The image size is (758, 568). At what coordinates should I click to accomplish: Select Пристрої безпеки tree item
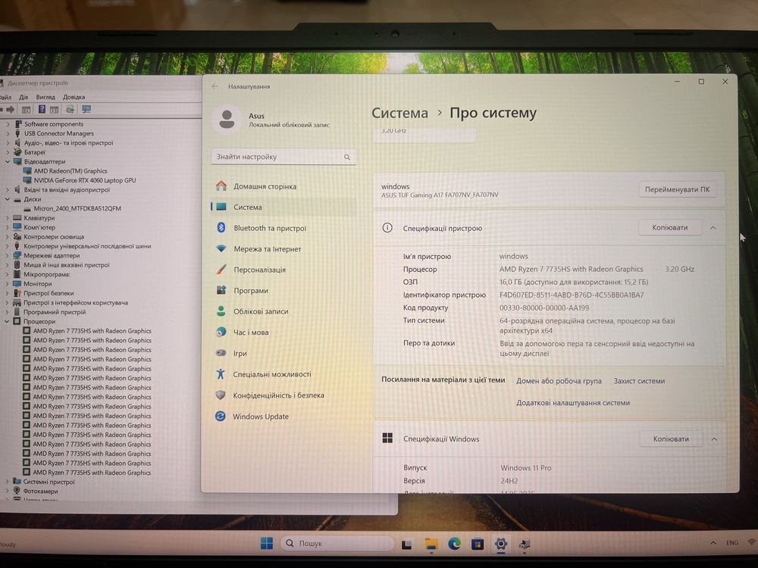click(49, 293)
